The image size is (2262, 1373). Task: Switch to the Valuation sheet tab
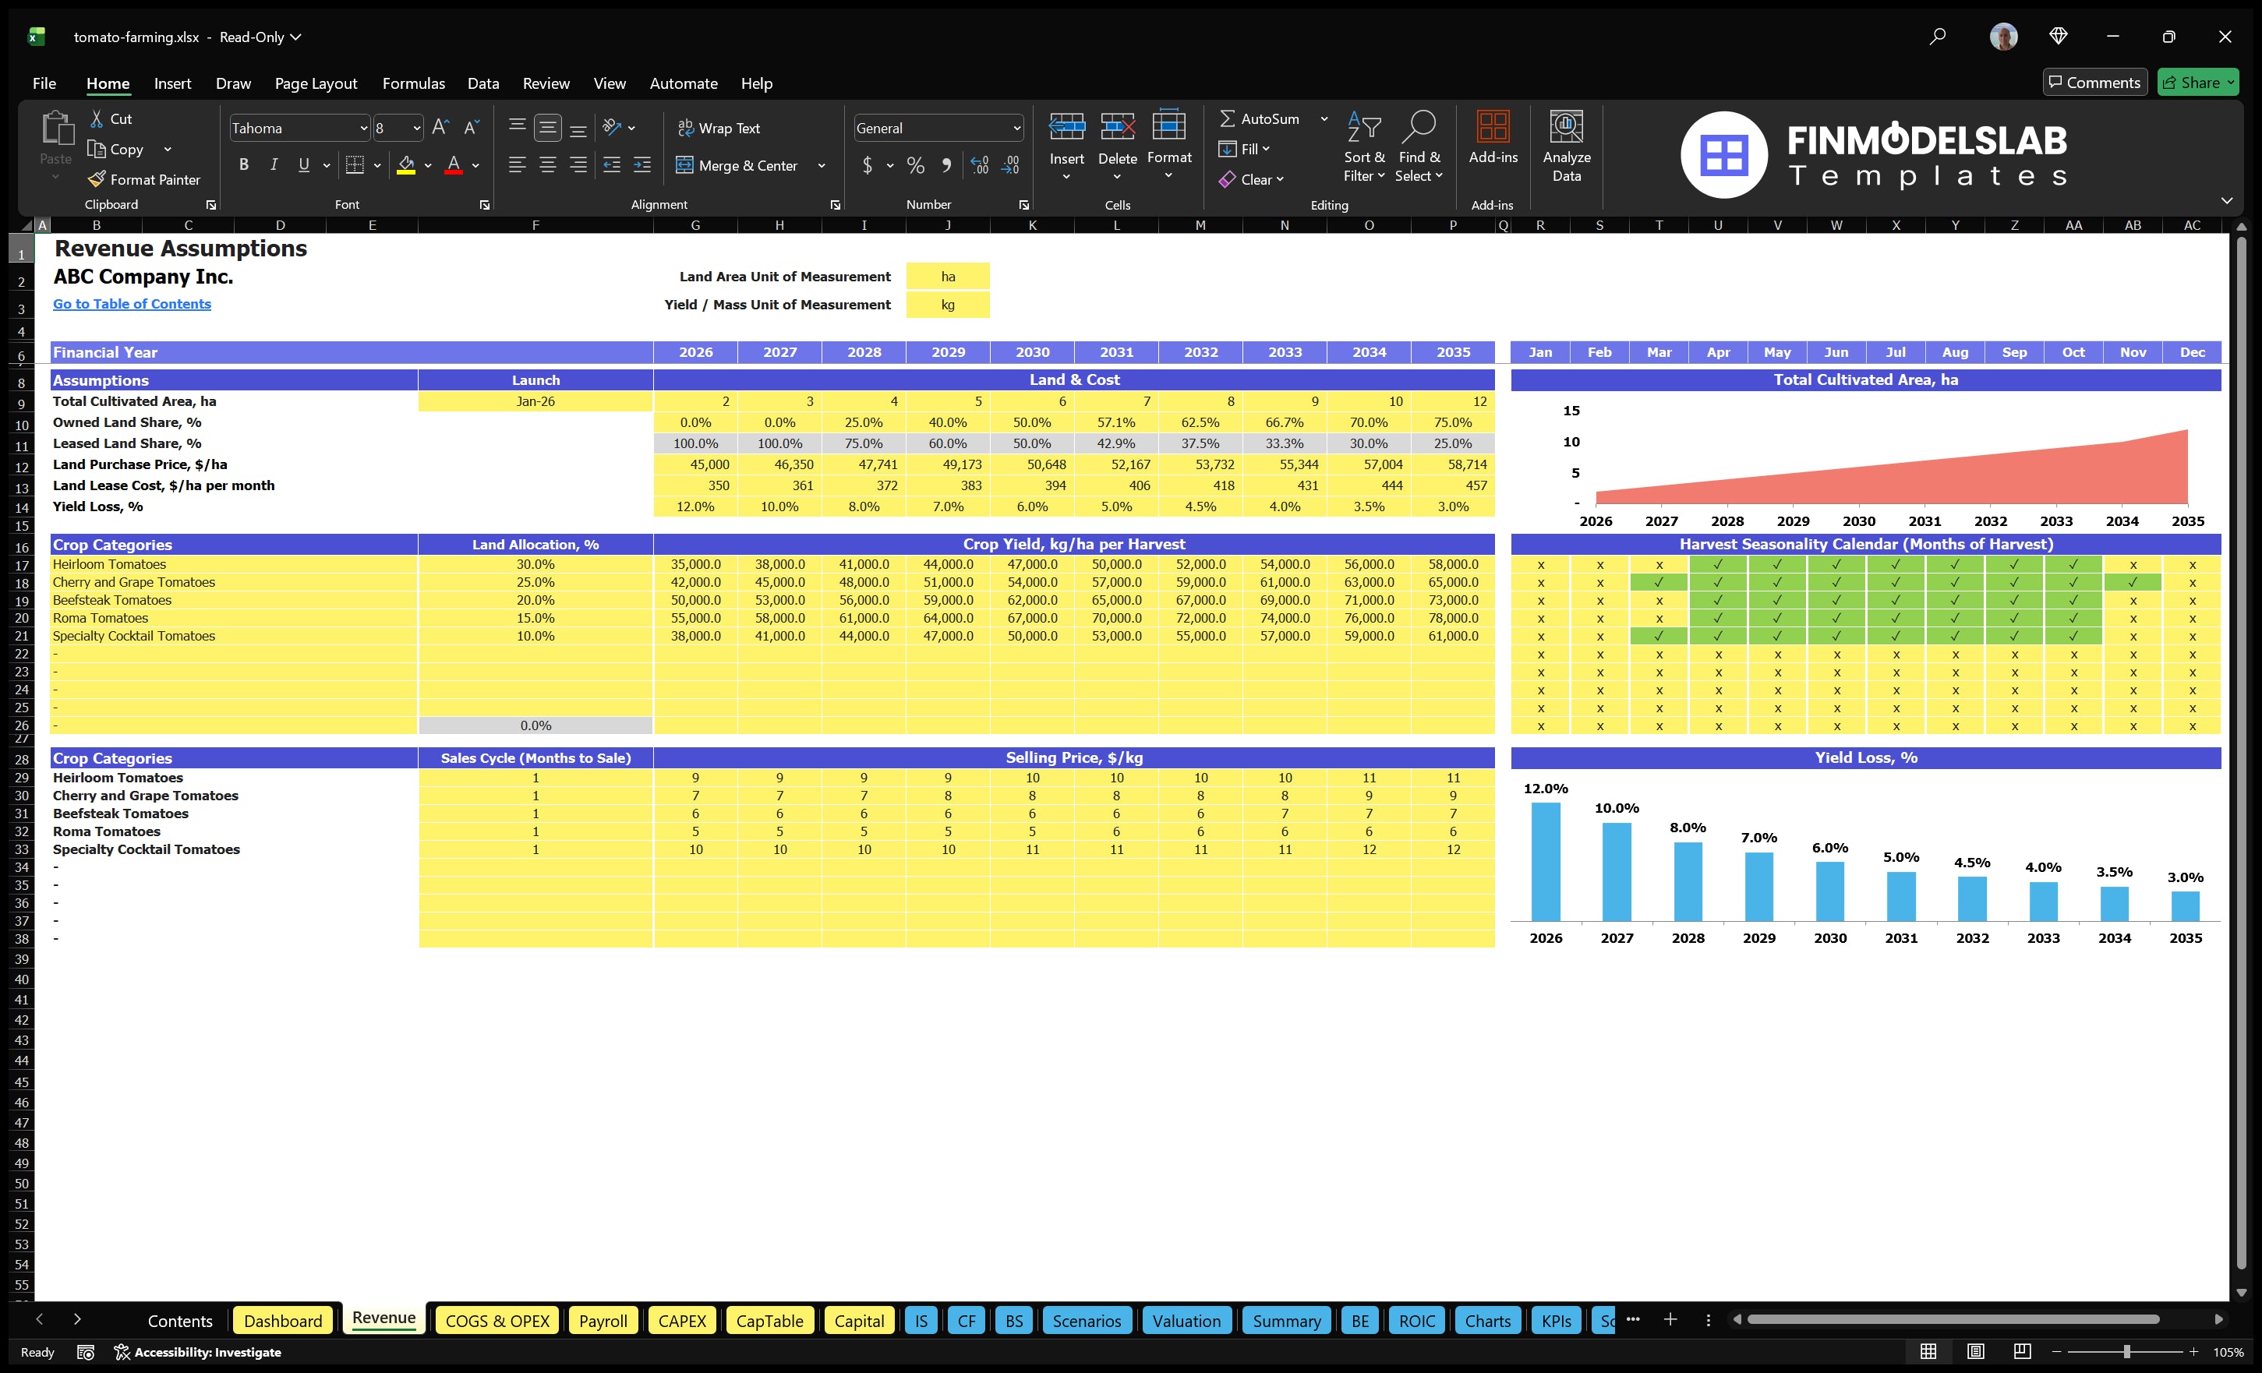click(x=1186, y=1320)
